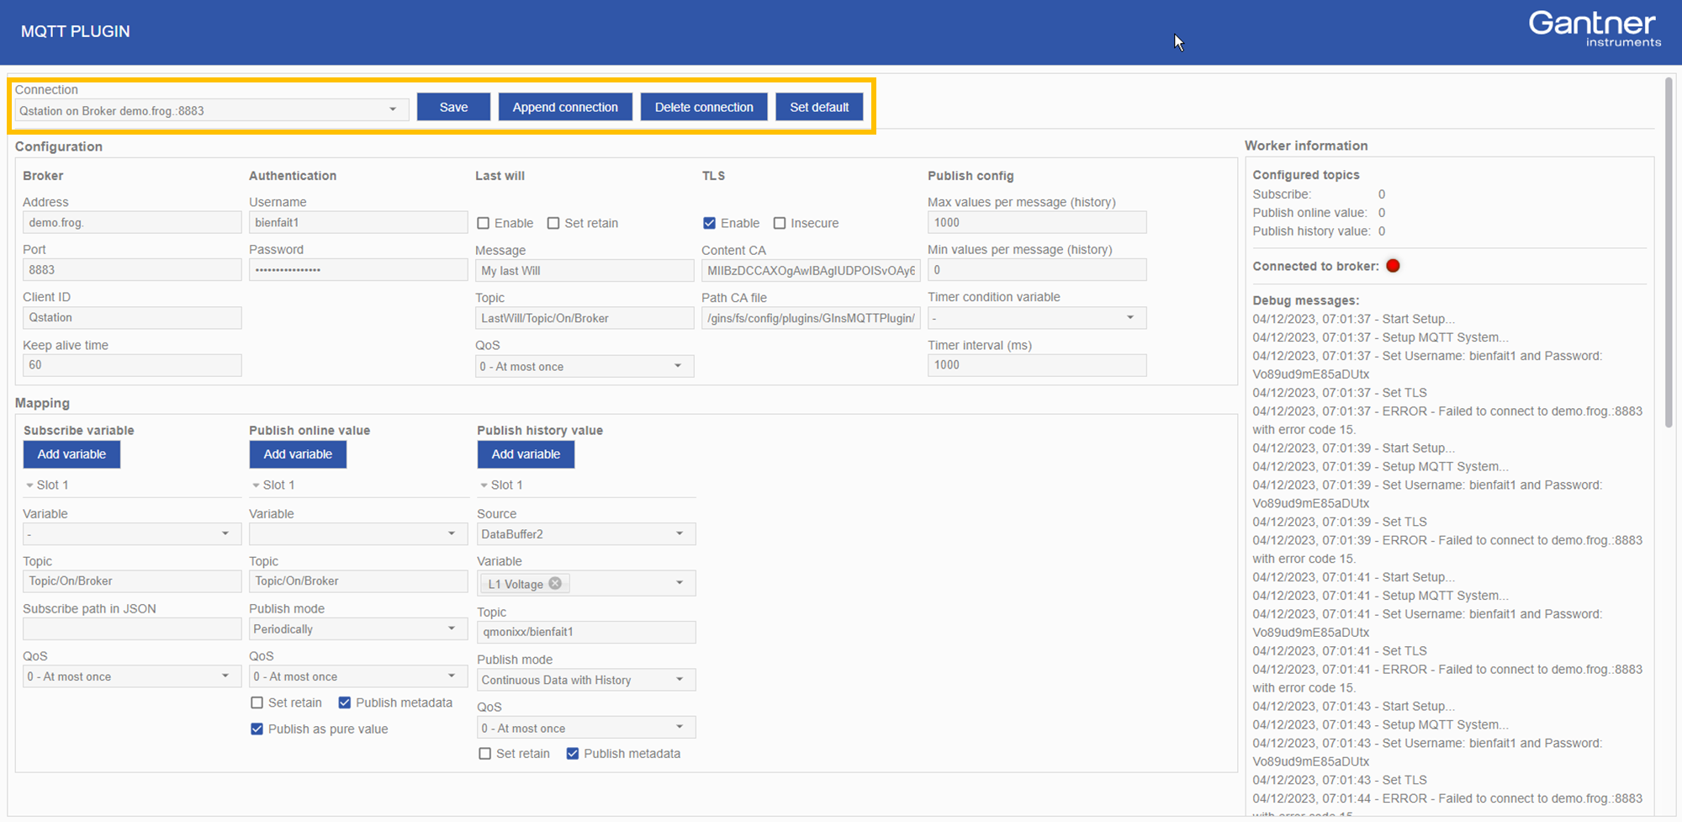Disable Publish as pure value
The height and width of the screenshot is (822, 1682).
257,729
